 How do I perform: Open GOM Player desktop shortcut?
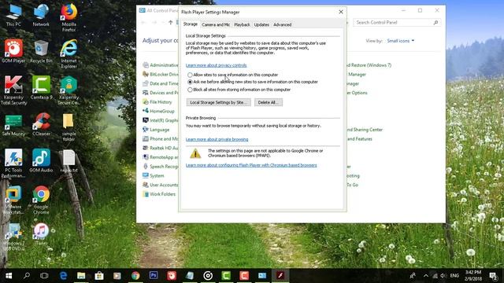[x=13, y=51]
